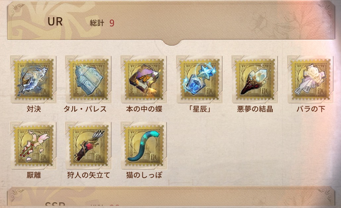
Task: Click the 本の中の蝶 item name
Action: pos(144,109)
